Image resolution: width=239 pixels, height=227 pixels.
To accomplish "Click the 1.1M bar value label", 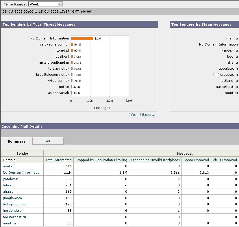I will (98, 39).
